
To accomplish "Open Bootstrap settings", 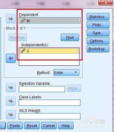I will 98,49.
